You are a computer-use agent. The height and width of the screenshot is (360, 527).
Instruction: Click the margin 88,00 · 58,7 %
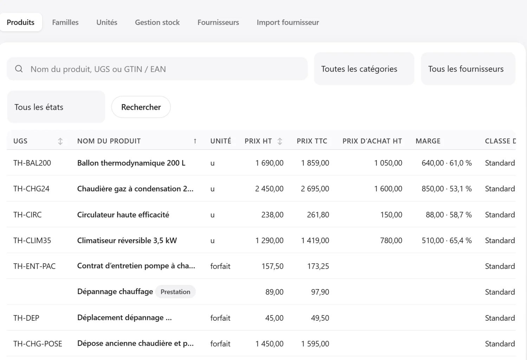point(449,215)
